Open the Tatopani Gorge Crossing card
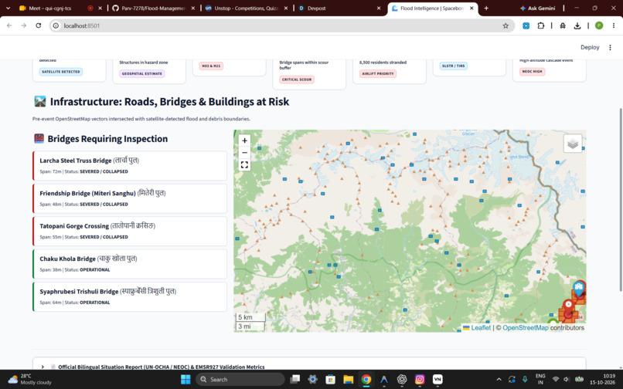The image size is (623, 389). pyautogui.click(x=130, y=231)
